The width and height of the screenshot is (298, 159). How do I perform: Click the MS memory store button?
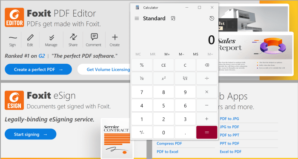pyautogui.click(x=196, y=54)
